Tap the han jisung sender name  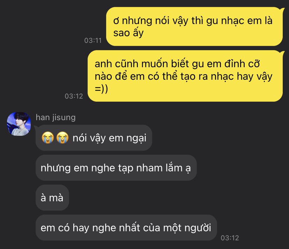[55, 117]
